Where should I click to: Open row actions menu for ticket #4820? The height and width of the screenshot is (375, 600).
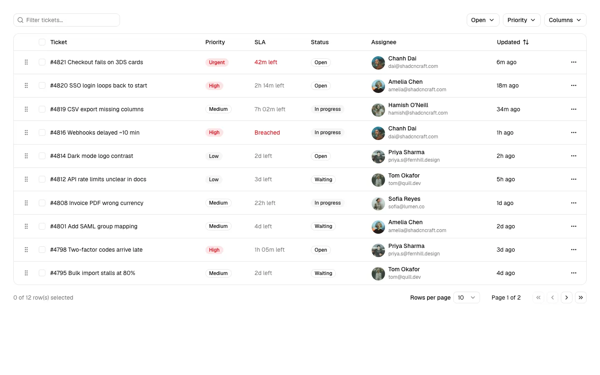click(x=574, y=85)
